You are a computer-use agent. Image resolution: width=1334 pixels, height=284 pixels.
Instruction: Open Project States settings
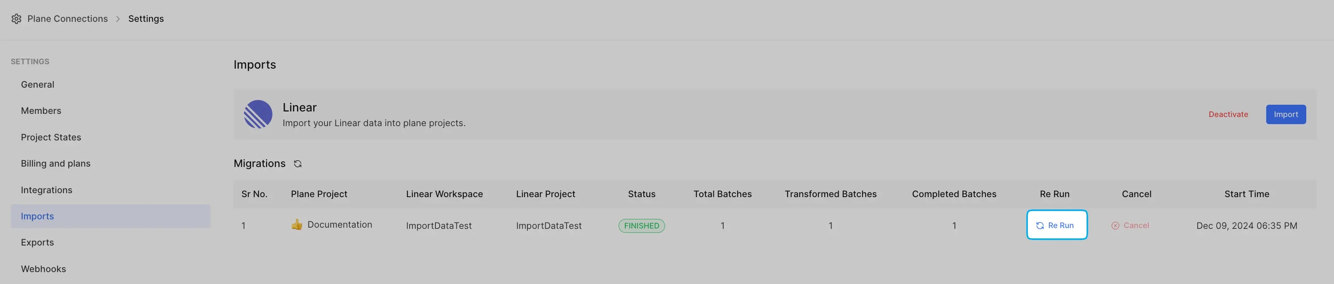(51, 137)
